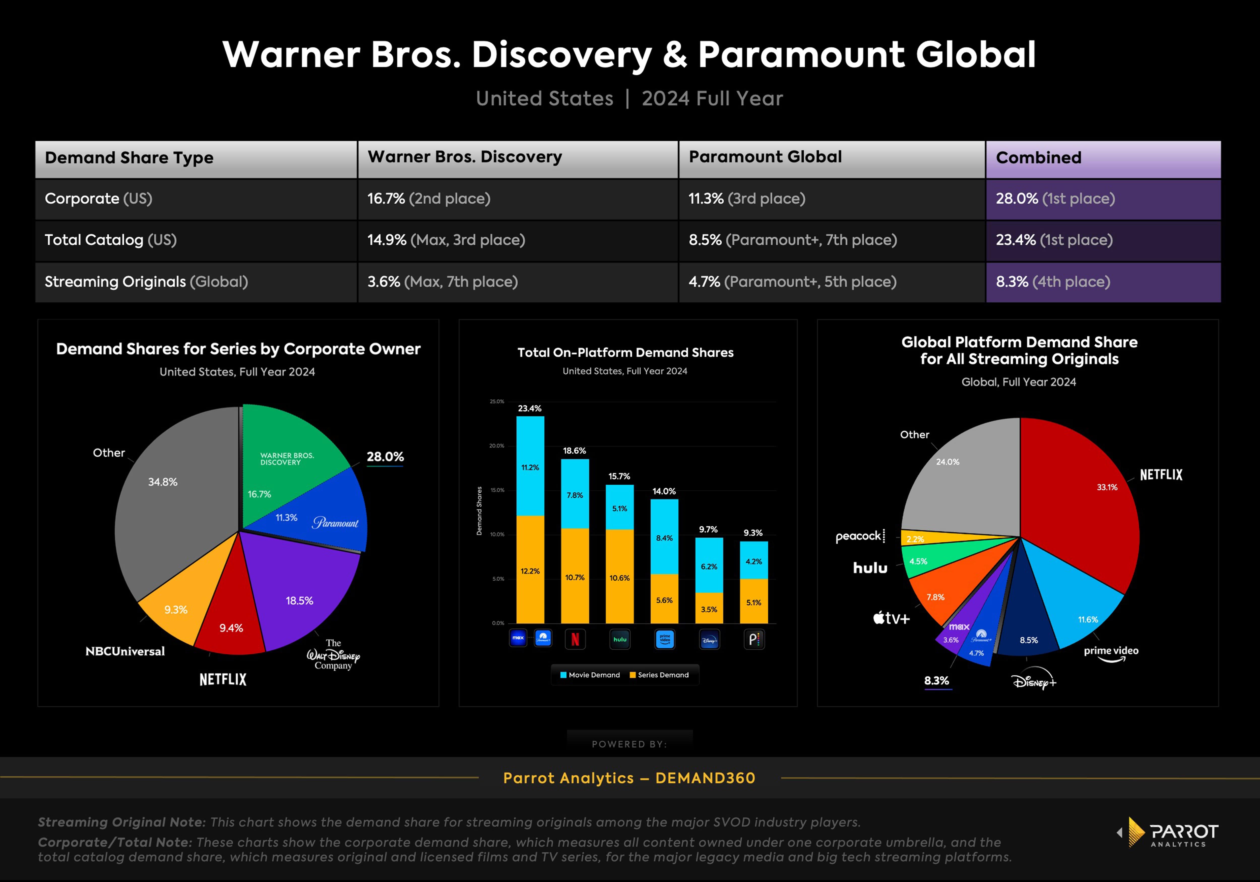1260x882 pixels.
Task: Click the Total Catalog (US) row label
Action: pyautogui.click(x=110, y=240)
